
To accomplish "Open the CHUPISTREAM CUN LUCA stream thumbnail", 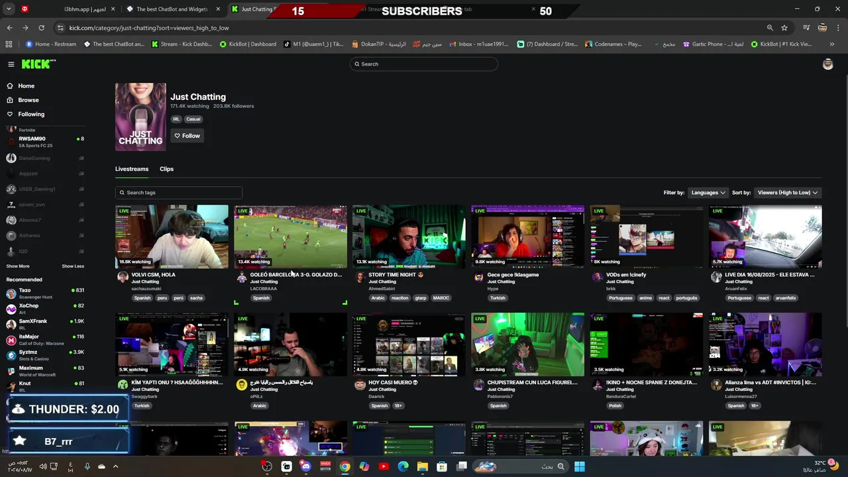I will click(x=528, y=344).
